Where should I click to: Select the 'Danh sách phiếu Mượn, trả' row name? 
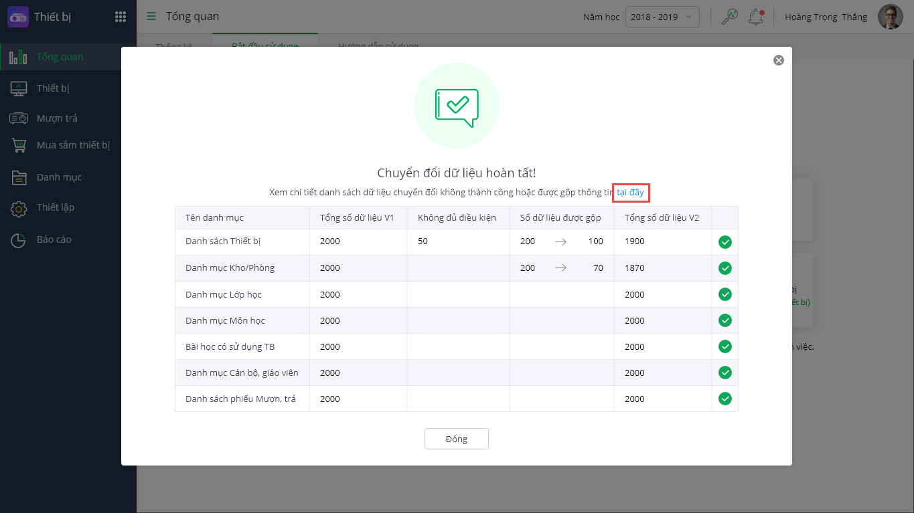click(x=240, y=399)
